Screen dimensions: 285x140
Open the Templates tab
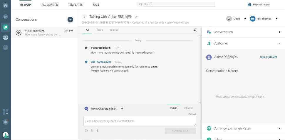pos(75,5)
